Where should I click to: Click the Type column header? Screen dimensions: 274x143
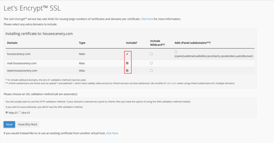(82, 43)
